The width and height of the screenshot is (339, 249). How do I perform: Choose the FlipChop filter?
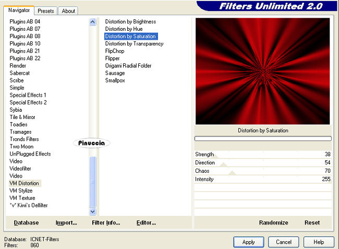[x=115, y=51]
